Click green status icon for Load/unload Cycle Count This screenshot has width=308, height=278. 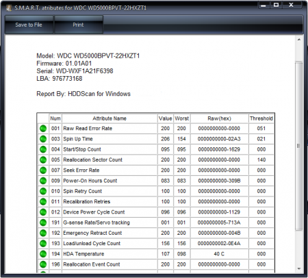tap(43, 244)
